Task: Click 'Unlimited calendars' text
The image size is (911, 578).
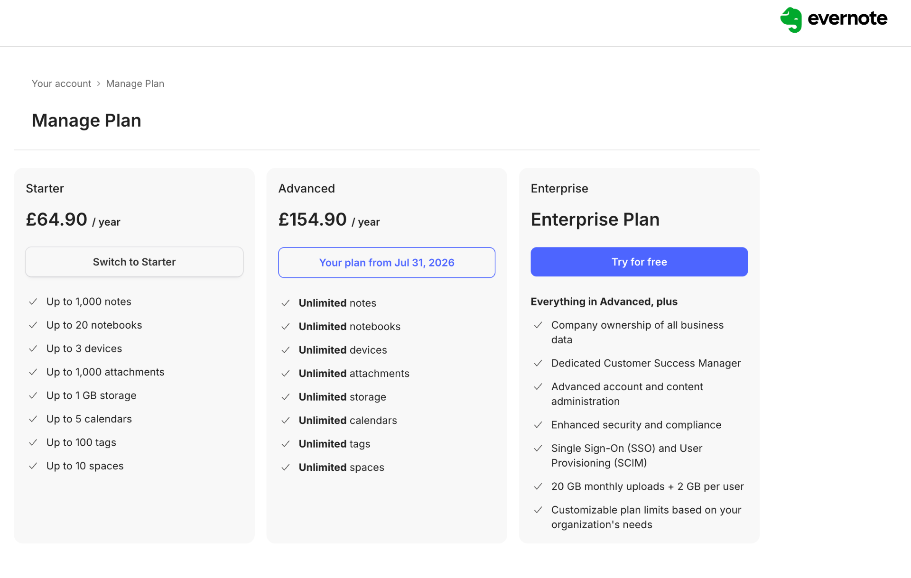Action: [348, 421]
